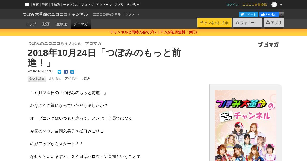
Task: Expand the dropdown beside いいね！ button
Action: [x=281, y=14]
